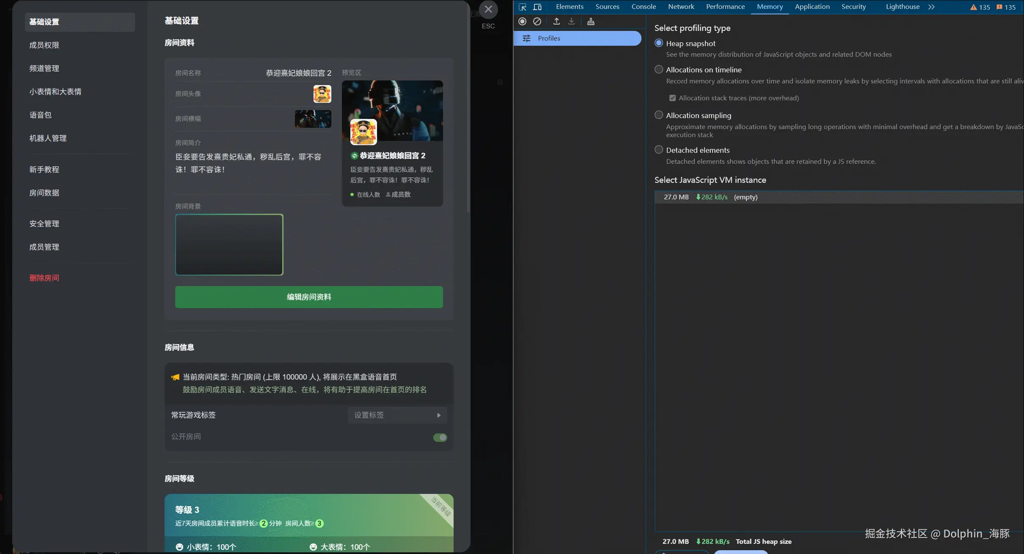This screenshot has height=554, width=1024.
Task: Close settings dialog with X icon
Action: coord(488,9)
